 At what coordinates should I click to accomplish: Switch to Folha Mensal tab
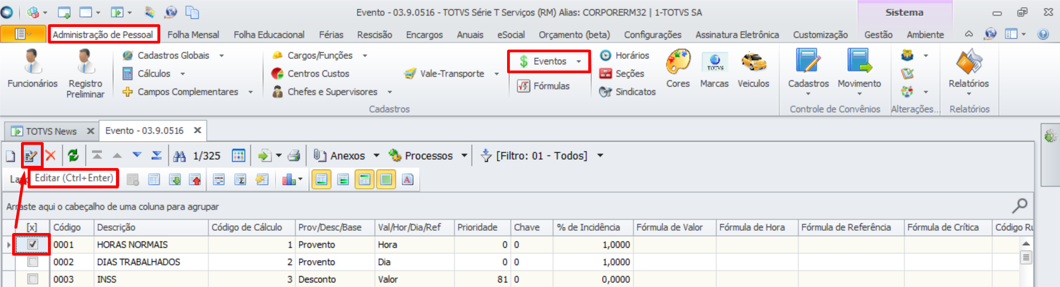tap(193, 35)
